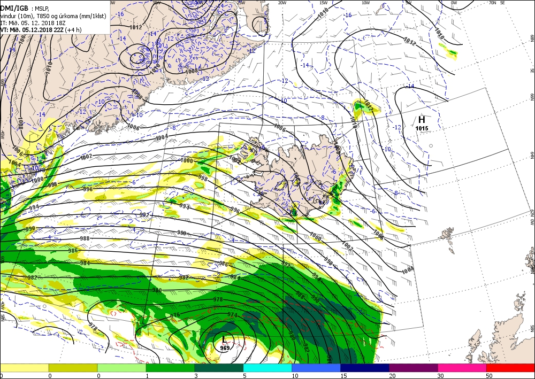
Task: Click the '974' isobar label
Action: pyautogui.click(x=232, y=314)
